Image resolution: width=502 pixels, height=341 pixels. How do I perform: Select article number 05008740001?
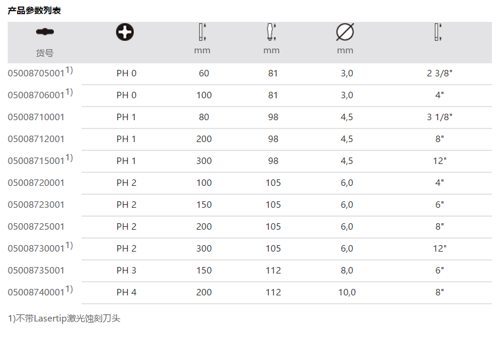click(36, 292)
